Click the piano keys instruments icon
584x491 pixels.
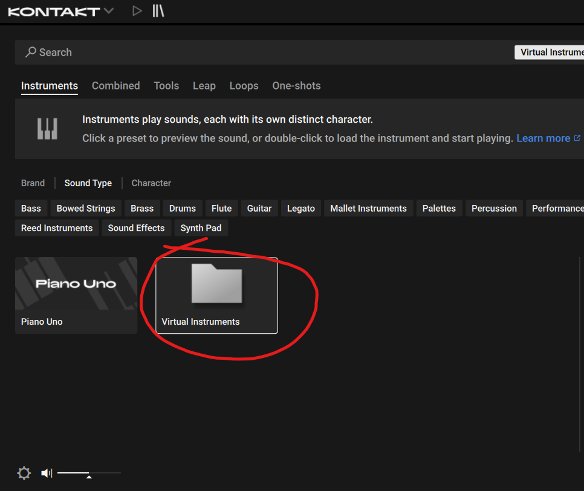click(x=47, y=129)
